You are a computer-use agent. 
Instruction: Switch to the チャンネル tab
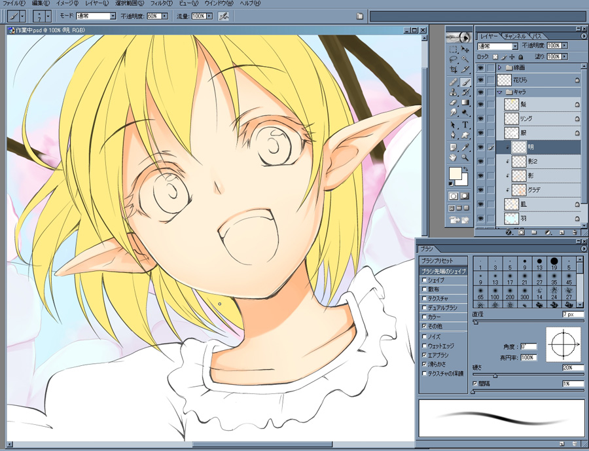click(x=516, y=35)
